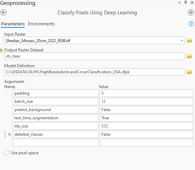Open the tool help question mark icon
Viewport: 195px width, 170px height.
tap(191, 24)
